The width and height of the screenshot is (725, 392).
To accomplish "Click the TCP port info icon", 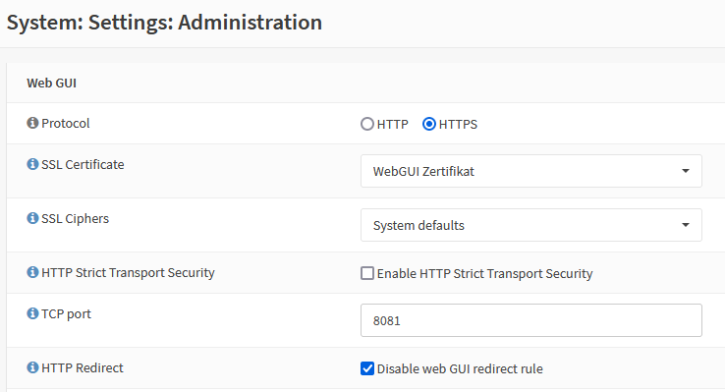I will coord(32,313).
